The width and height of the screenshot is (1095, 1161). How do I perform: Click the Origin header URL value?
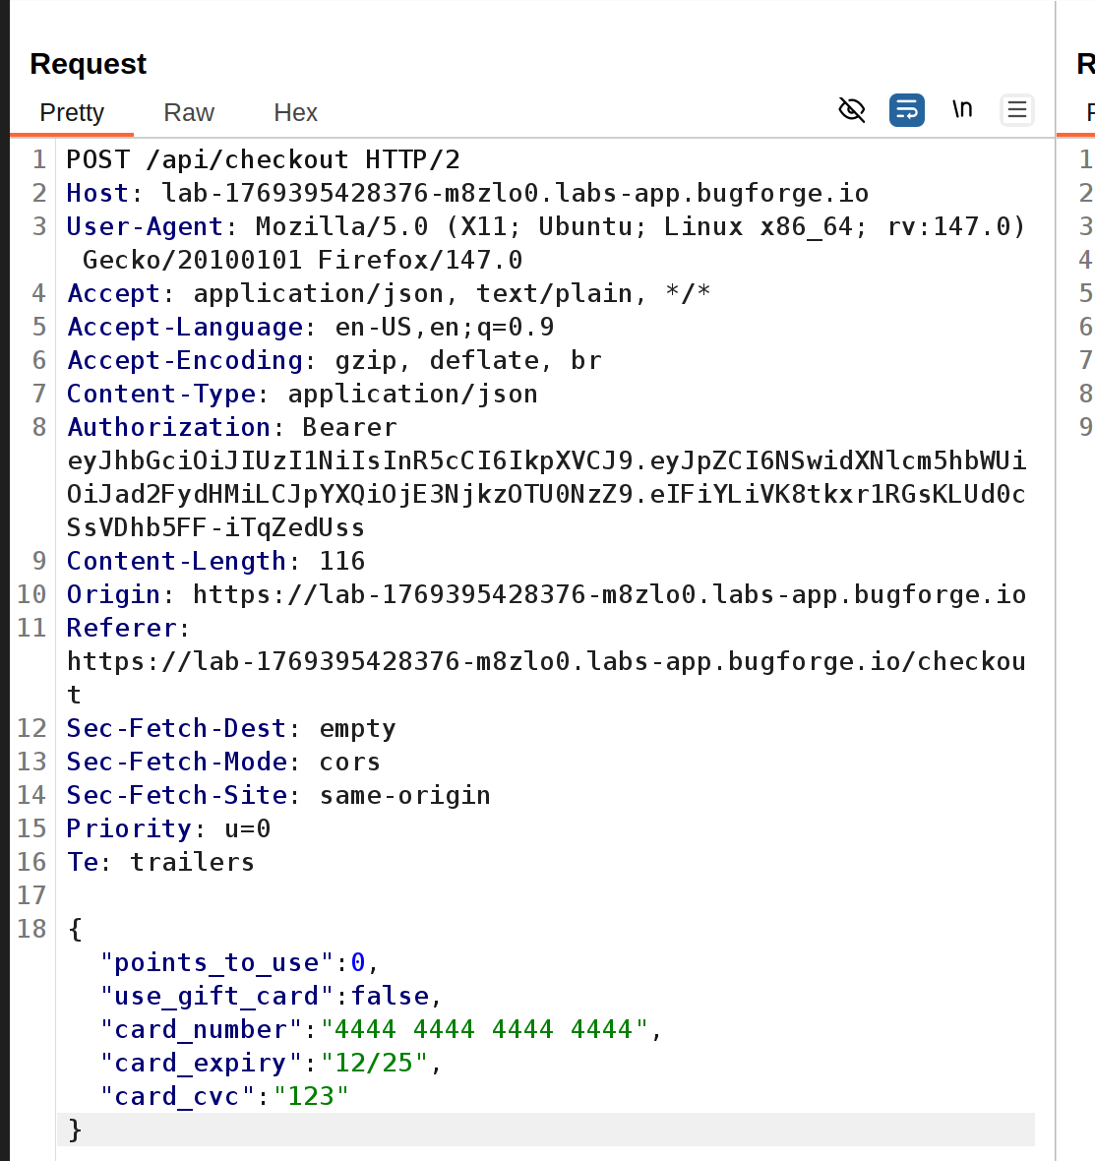pyautogui.click(x=609, y=594)
